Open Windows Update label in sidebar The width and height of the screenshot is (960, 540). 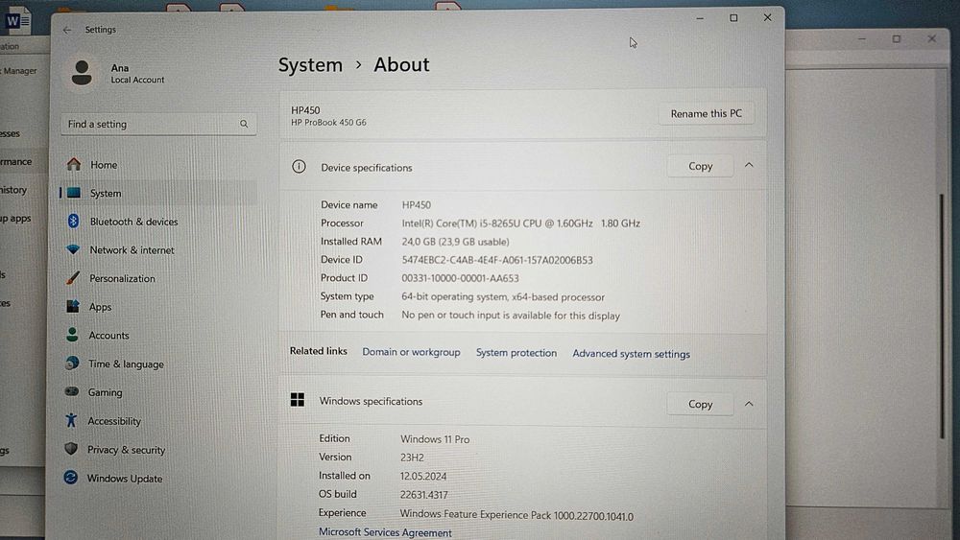(x=124, y=479)
